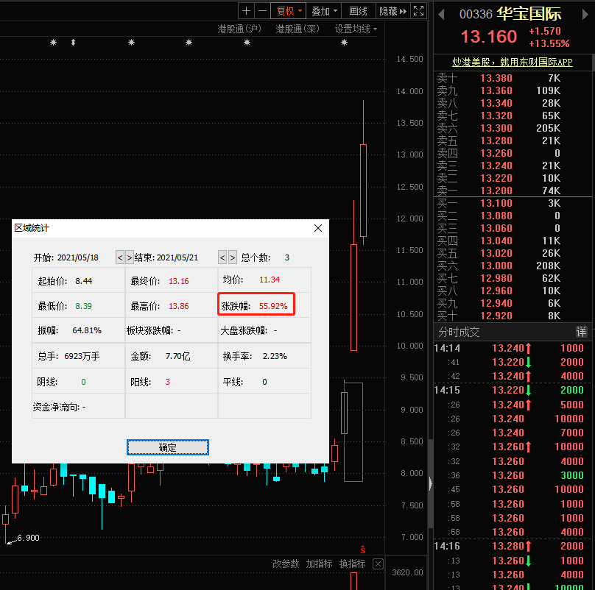Click 换指标 to change indicator
595x590 pixels.
tap(353, 564)
